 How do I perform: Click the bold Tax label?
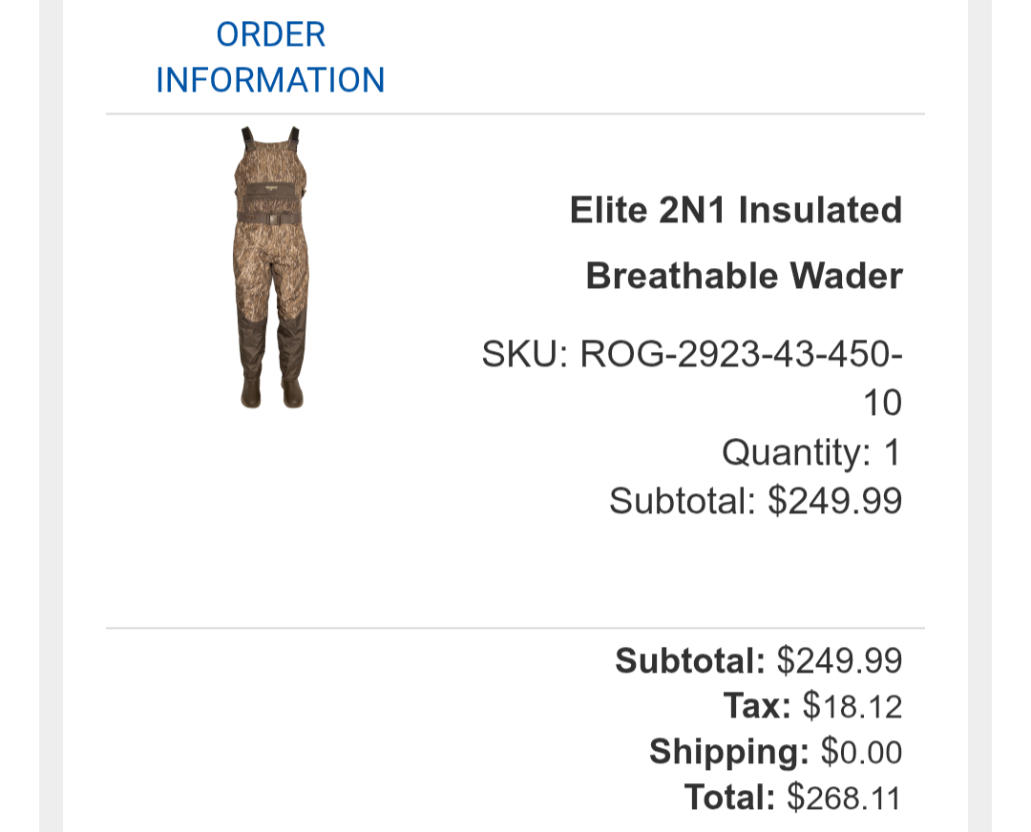click(757, 706)
